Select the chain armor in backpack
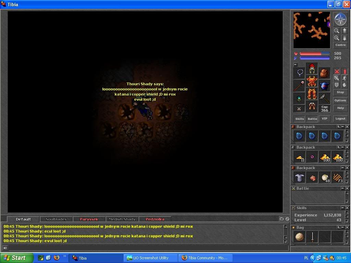The image size is (351, 263). tap(300, 178)
